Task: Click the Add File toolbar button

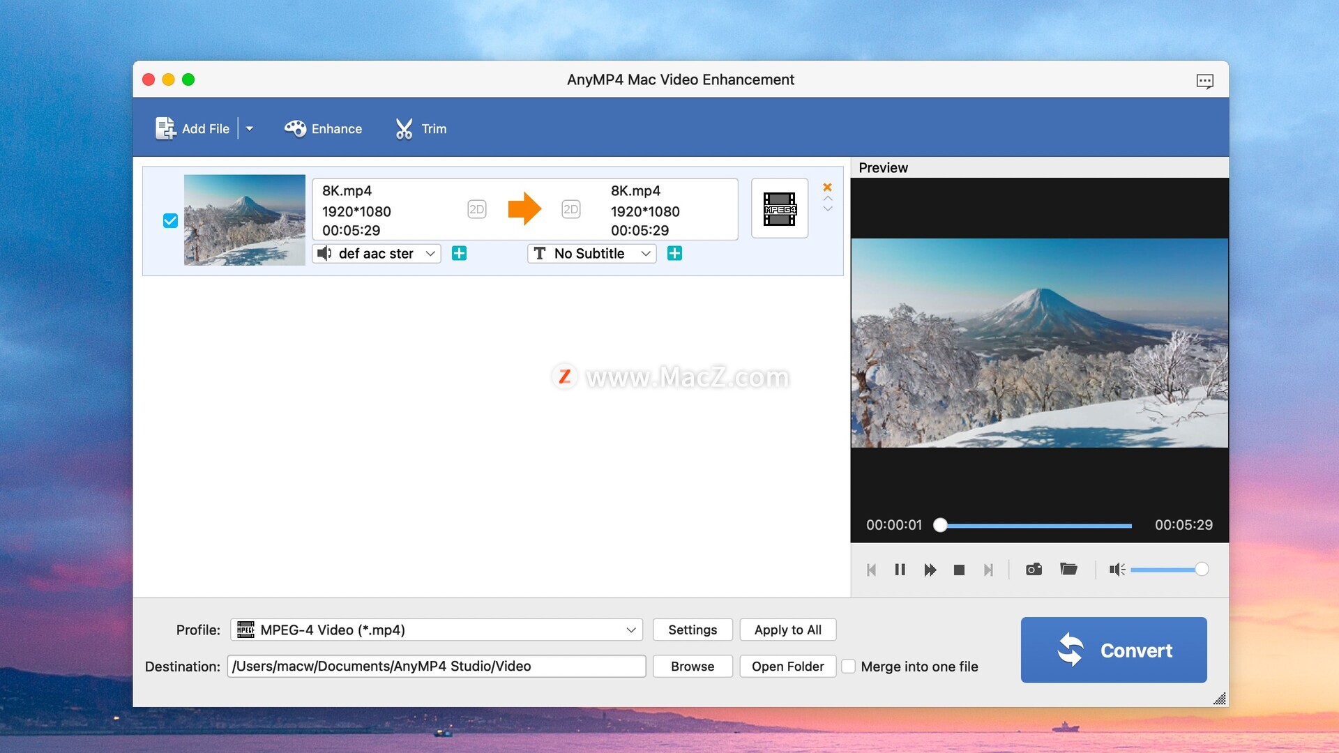Action: tap(192, 129)
